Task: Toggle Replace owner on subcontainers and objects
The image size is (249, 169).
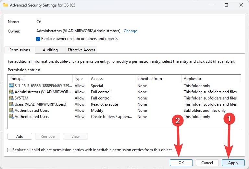Action: pos(39,39)
